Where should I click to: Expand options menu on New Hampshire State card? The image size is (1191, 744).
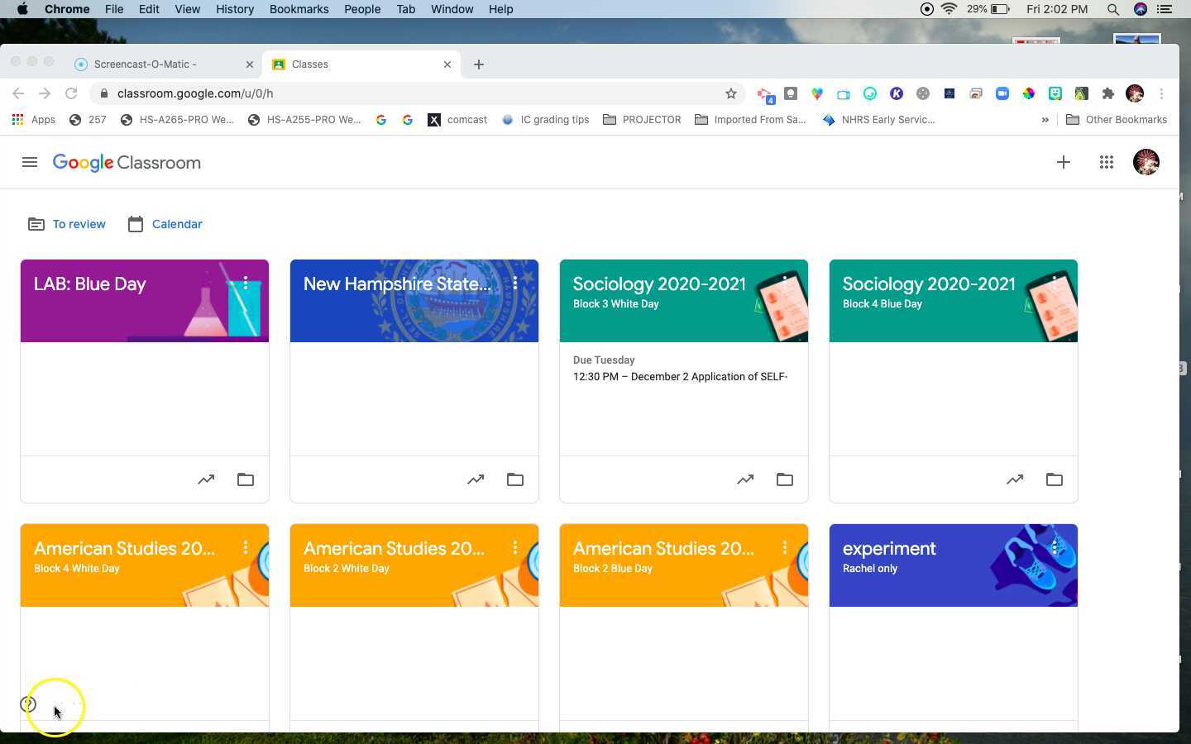[515, 284]
